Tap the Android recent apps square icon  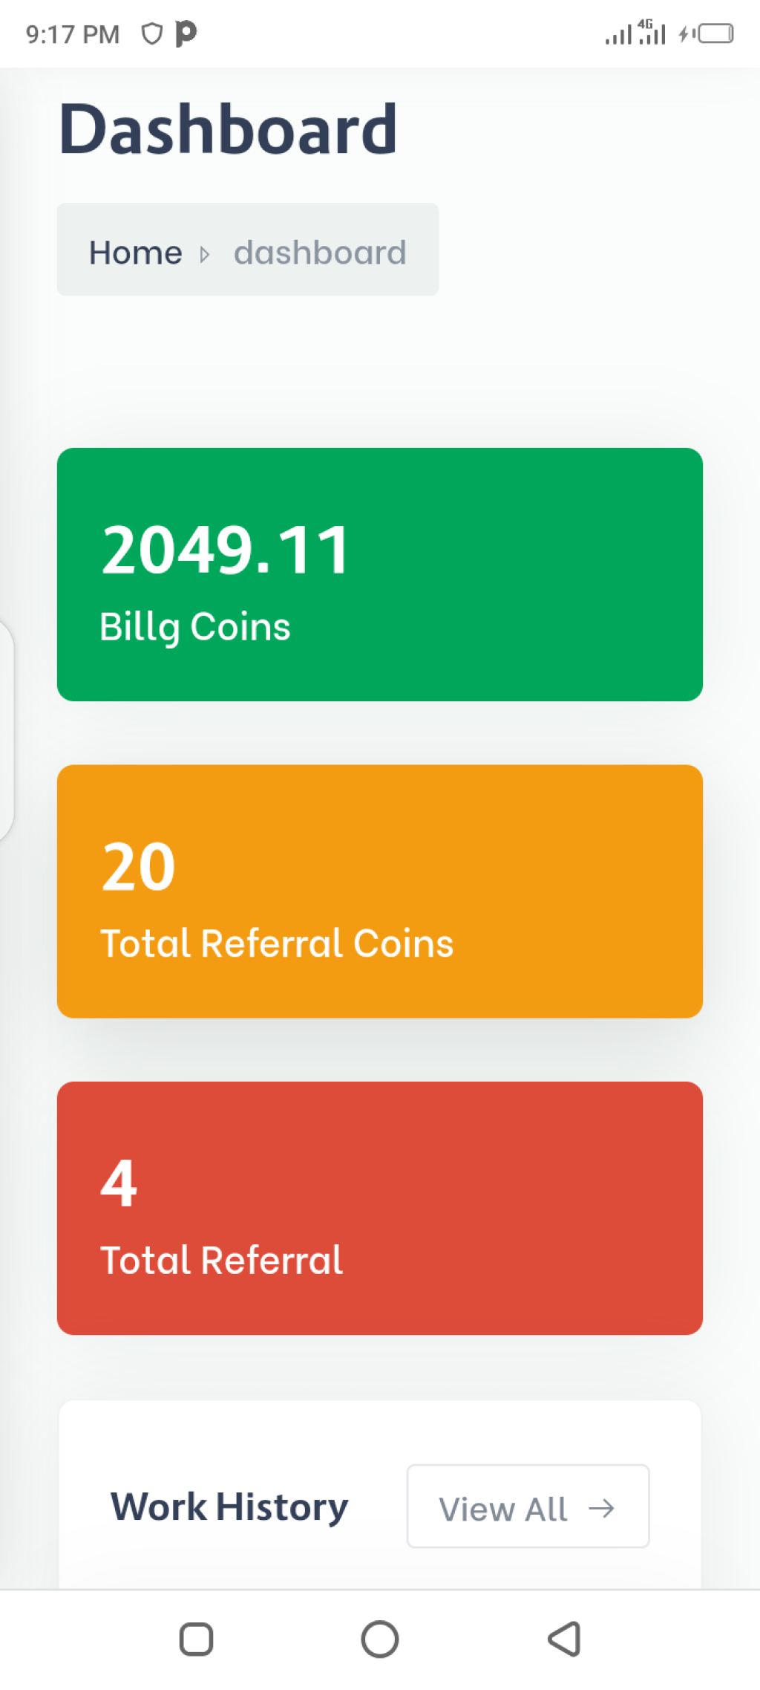pos(197,1639)
